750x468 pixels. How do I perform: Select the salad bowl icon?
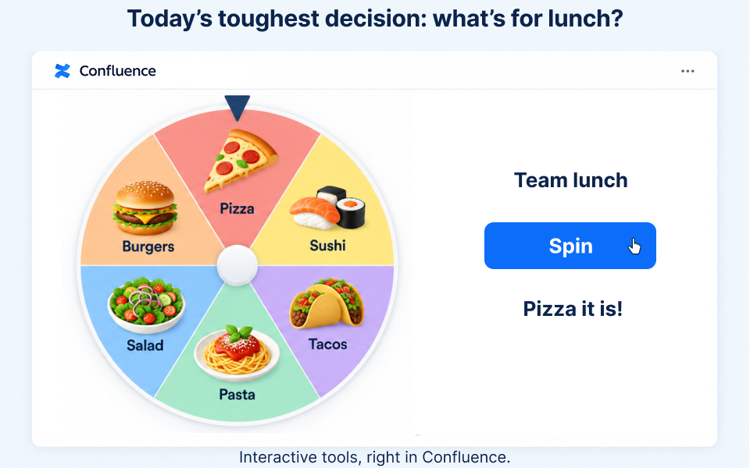tap(146, 305)
